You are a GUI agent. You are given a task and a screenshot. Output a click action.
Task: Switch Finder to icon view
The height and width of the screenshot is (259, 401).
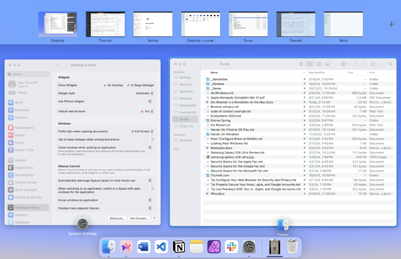click(x=301, y=64)
